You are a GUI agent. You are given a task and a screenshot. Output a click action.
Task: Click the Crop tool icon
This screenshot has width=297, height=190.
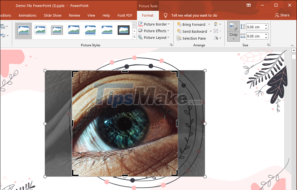[233, 27]
